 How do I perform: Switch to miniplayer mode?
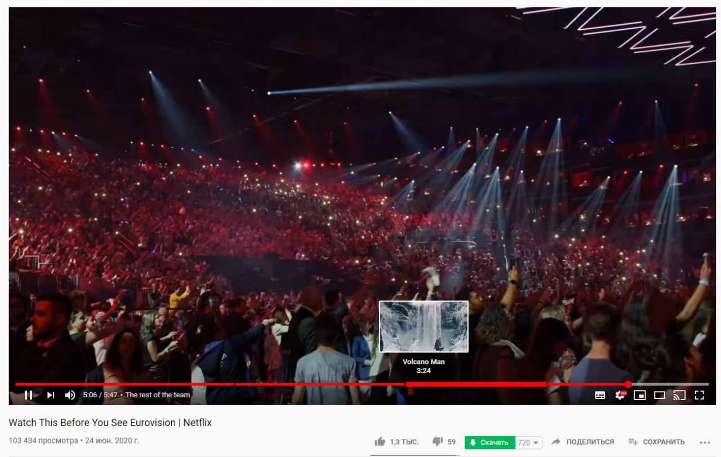click(639, 395)
